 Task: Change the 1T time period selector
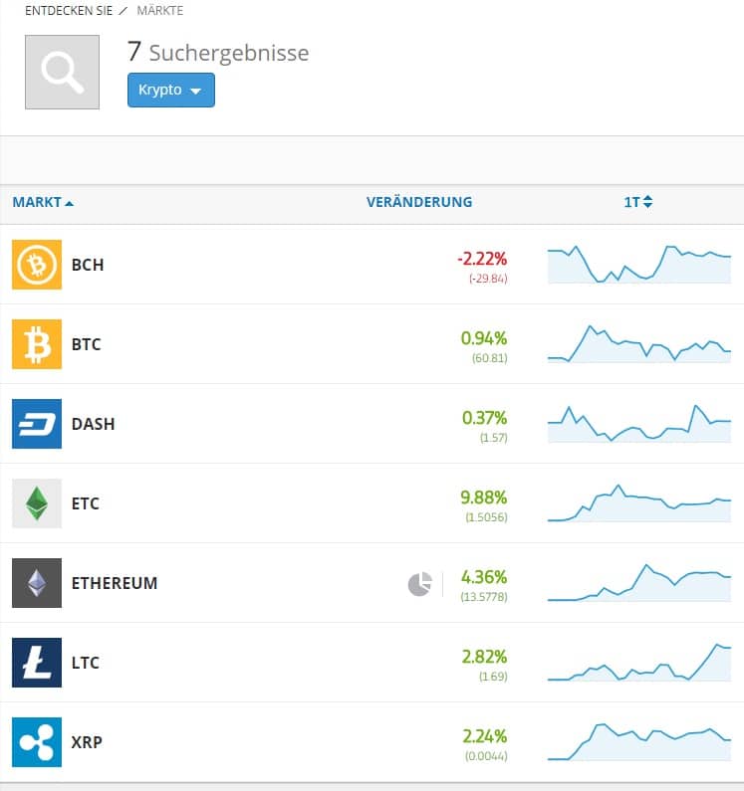coord(637,202)
